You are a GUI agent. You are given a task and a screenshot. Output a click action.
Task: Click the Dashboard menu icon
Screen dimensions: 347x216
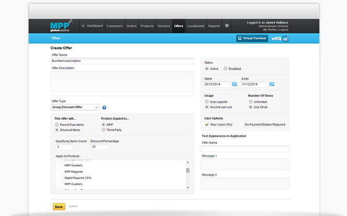83,26
